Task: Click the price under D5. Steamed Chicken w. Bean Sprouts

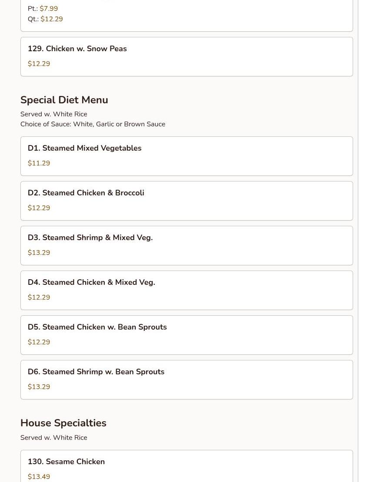Action: click(x=39, y=342)
